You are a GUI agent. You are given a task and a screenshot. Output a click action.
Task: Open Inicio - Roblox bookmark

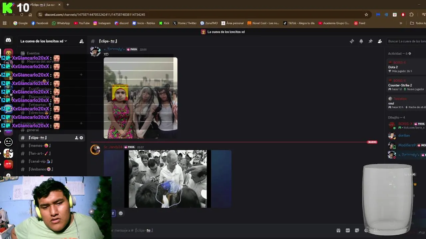[x=144, y=23]
